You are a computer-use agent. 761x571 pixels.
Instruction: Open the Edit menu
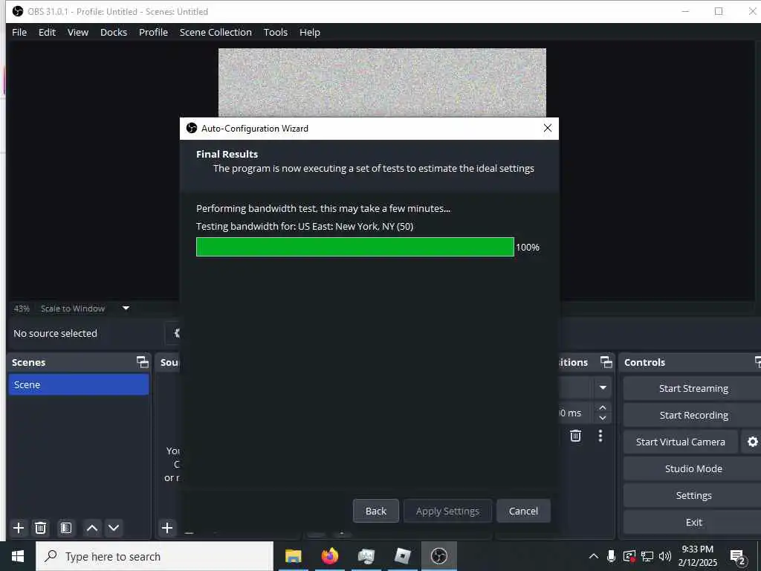click(47, 32)
